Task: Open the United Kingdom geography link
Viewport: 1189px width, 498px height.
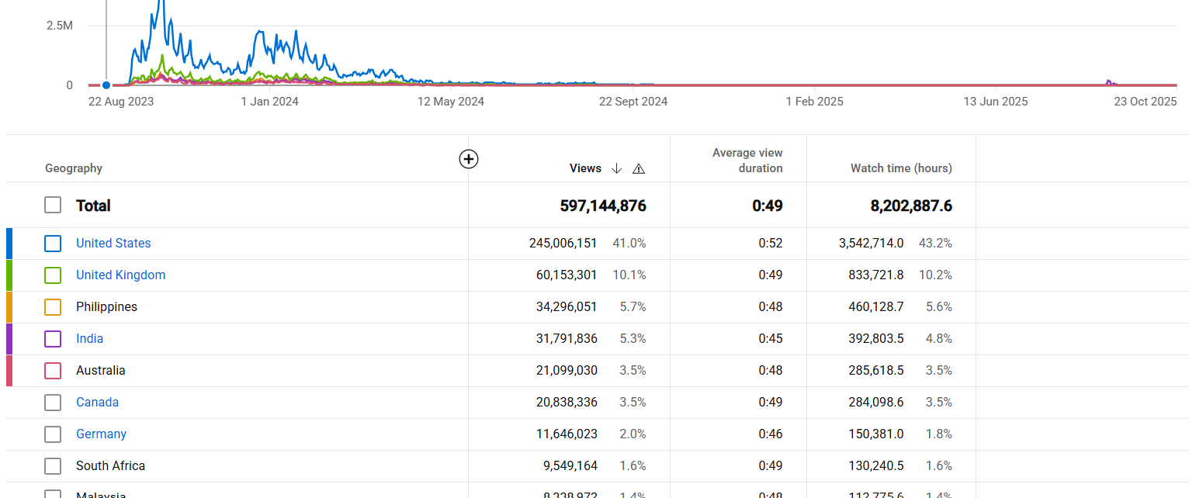Action: 120,275
